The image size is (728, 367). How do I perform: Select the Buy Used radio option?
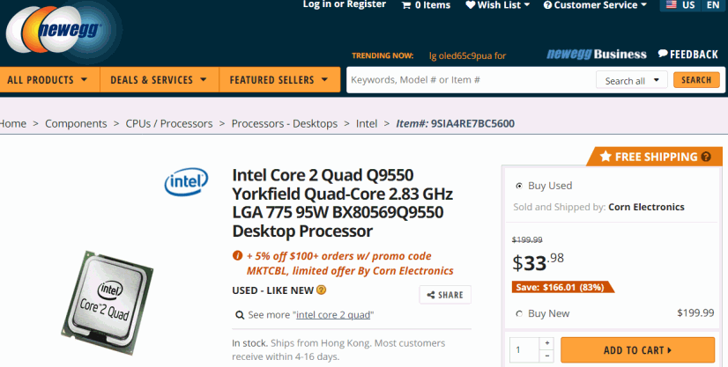click(x=519, y=186)
